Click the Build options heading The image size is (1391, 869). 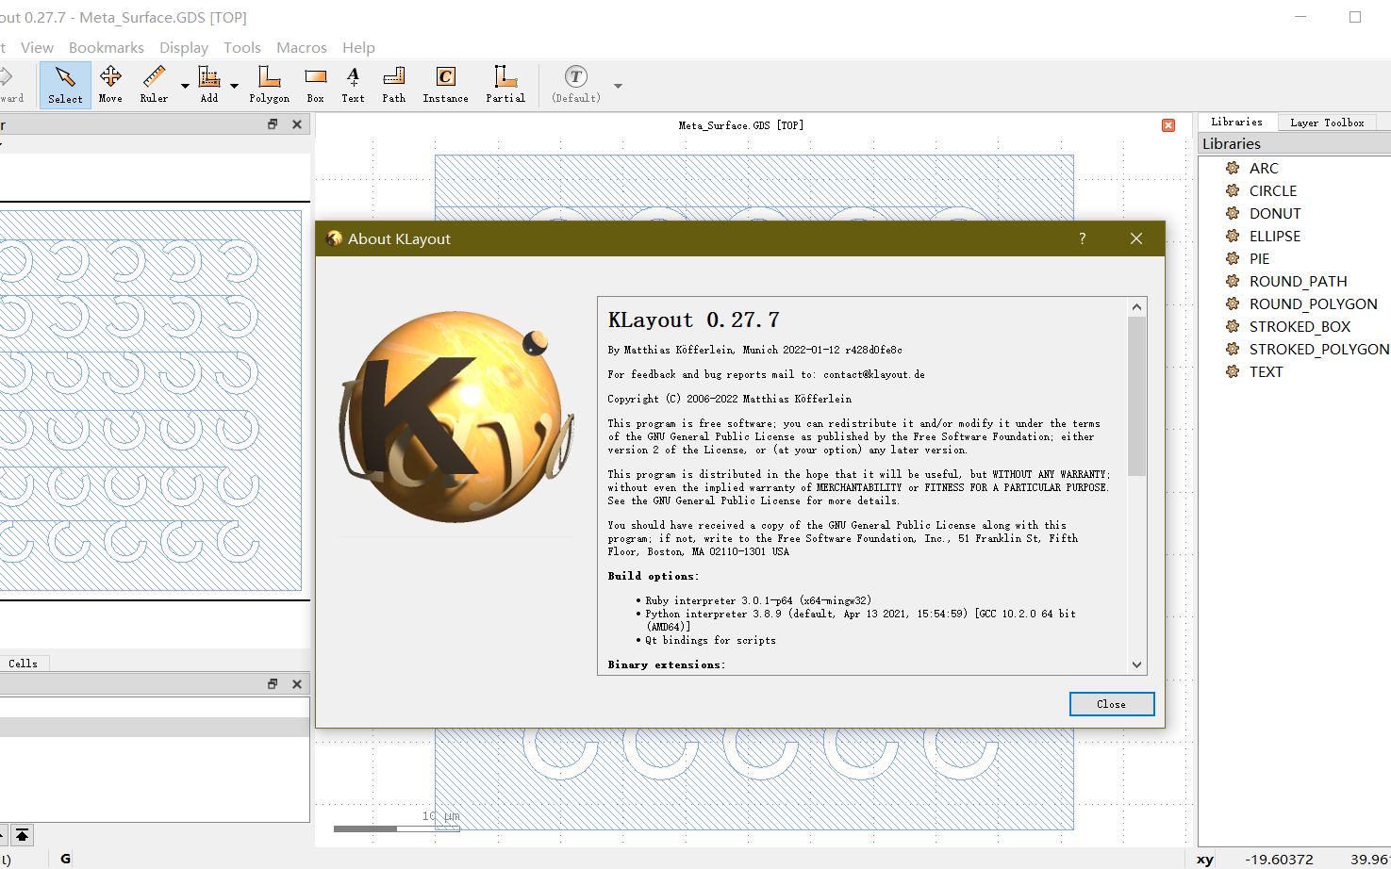pos(654,576)
